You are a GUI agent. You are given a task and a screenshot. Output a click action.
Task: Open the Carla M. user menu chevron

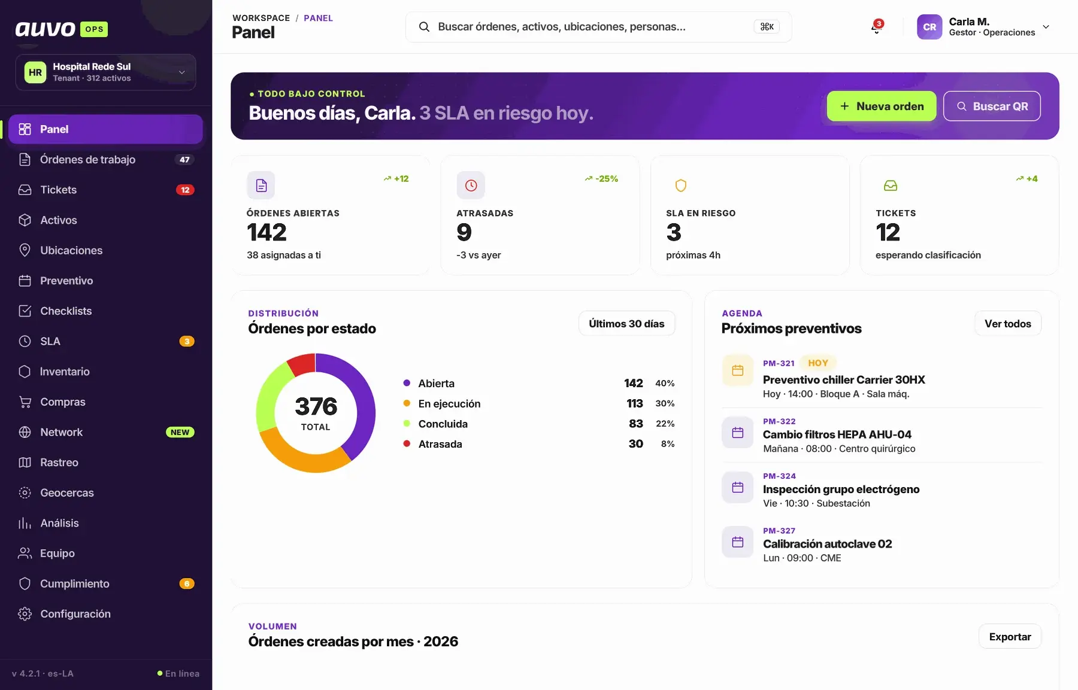tap(1046, 27)
